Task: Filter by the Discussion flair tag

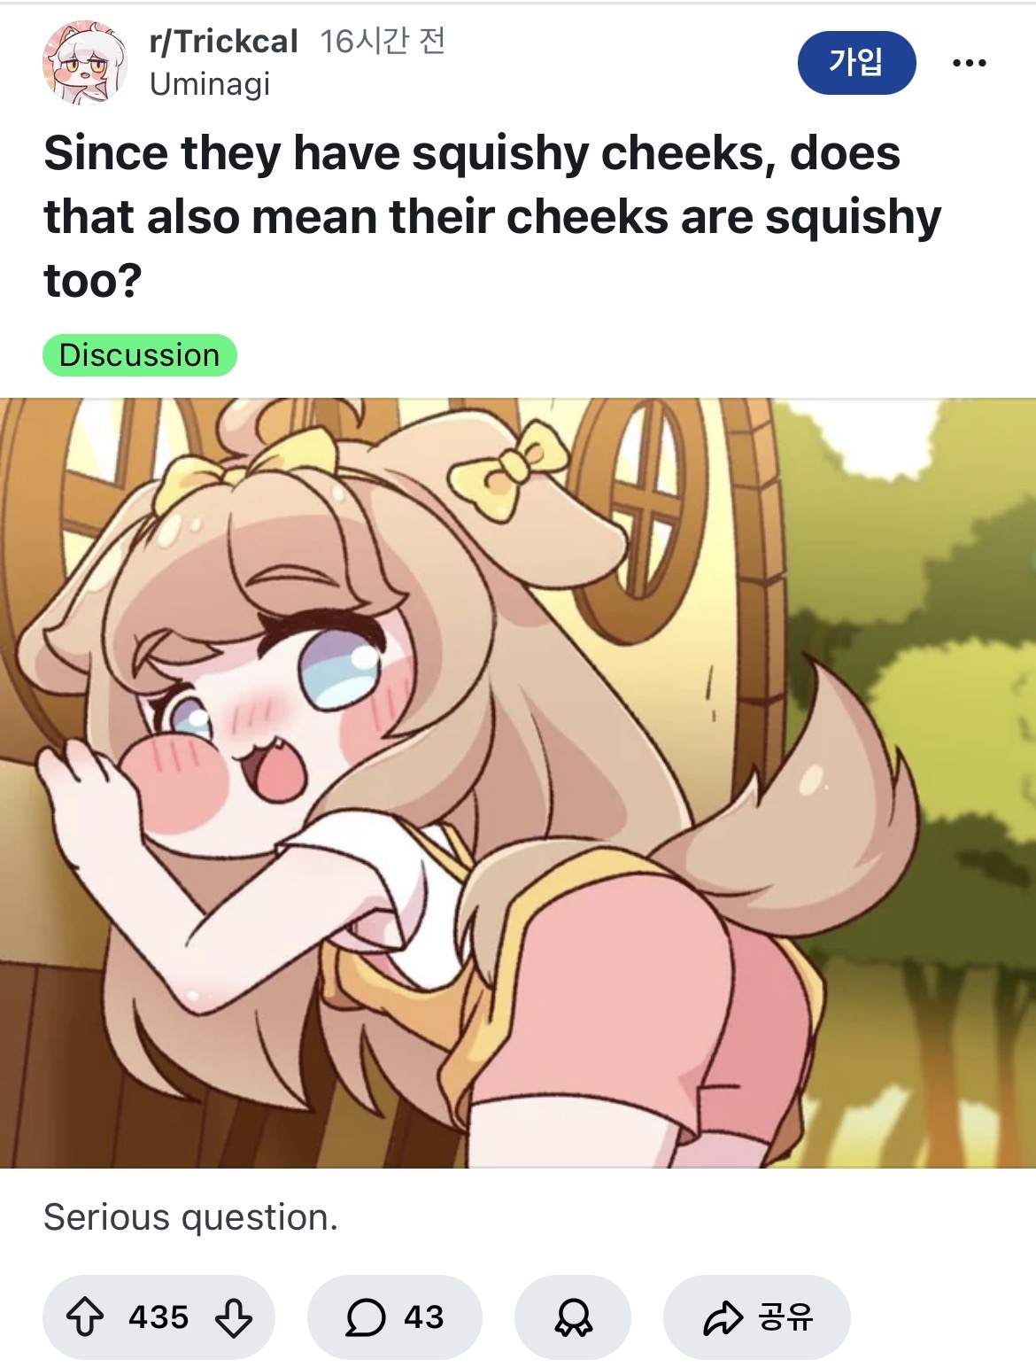Action: 140,355
